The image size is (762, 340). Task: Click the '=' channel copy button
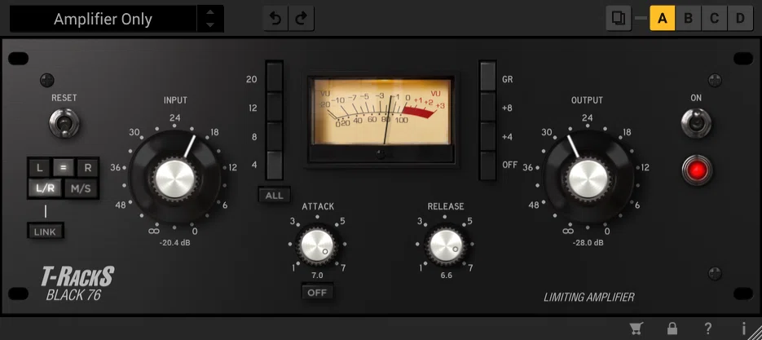pyautogui.click(x=64, y=168)
